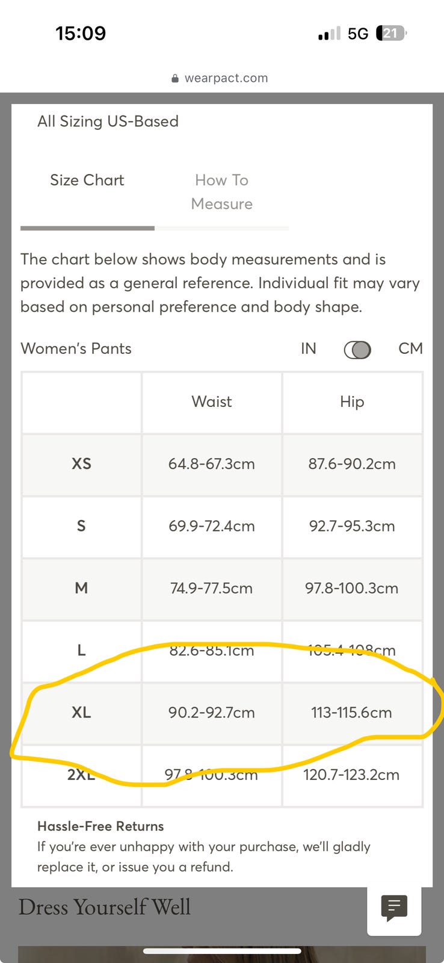This screenshot has height=963, width=444.
Task: Tap the 15:09 clock in status bar
Action: [81, 33]
